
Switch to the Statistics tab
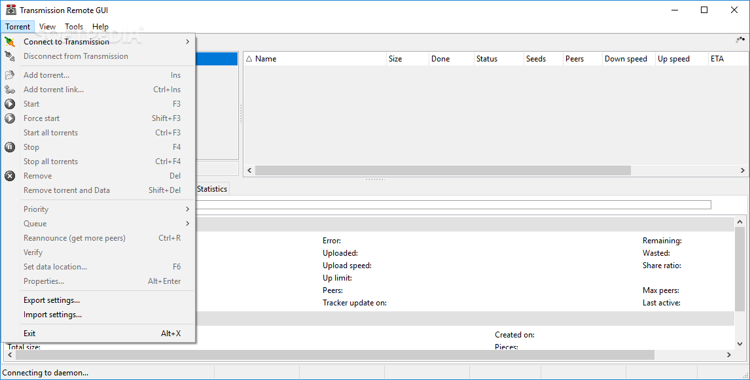pyautogui.click(x=212, y=188)
